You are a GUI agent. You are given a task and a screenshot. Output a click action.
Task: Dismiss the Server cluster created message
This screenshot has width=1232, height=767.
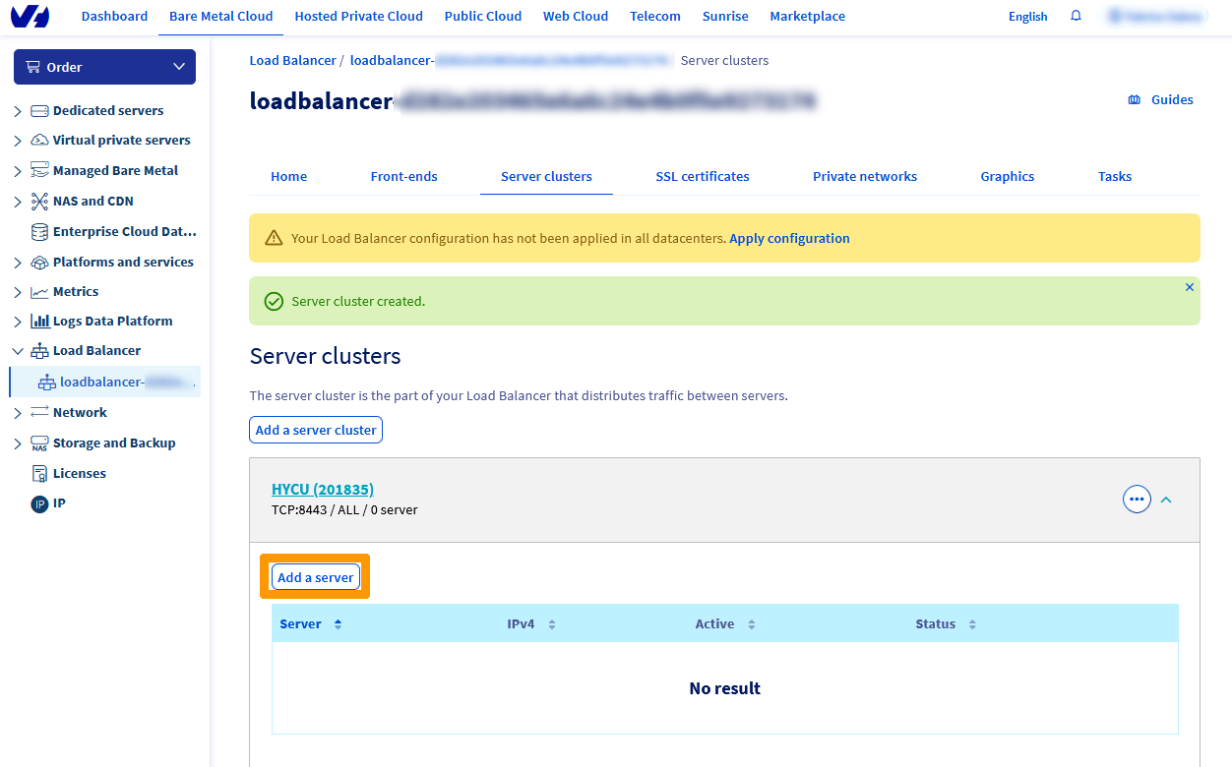coord(1189,287)
